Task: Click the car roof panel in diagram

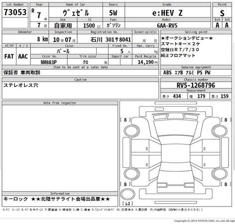Action: (x=176, y=153)
